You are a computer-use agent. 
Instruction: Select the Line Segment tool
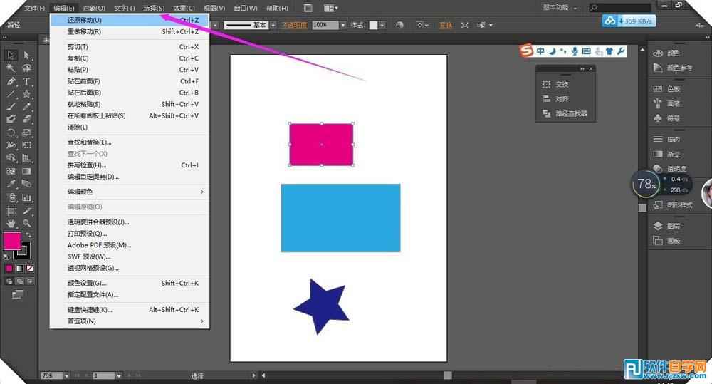tap(11, 94)
